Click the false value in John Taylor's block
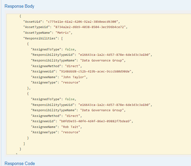 [x=70, y=49]
